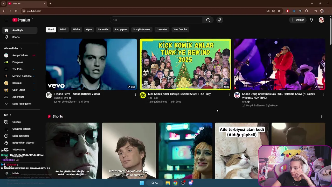Go to Ana Sayfa in sidebar
Viewport: 332px width, 187px height.
20,30
